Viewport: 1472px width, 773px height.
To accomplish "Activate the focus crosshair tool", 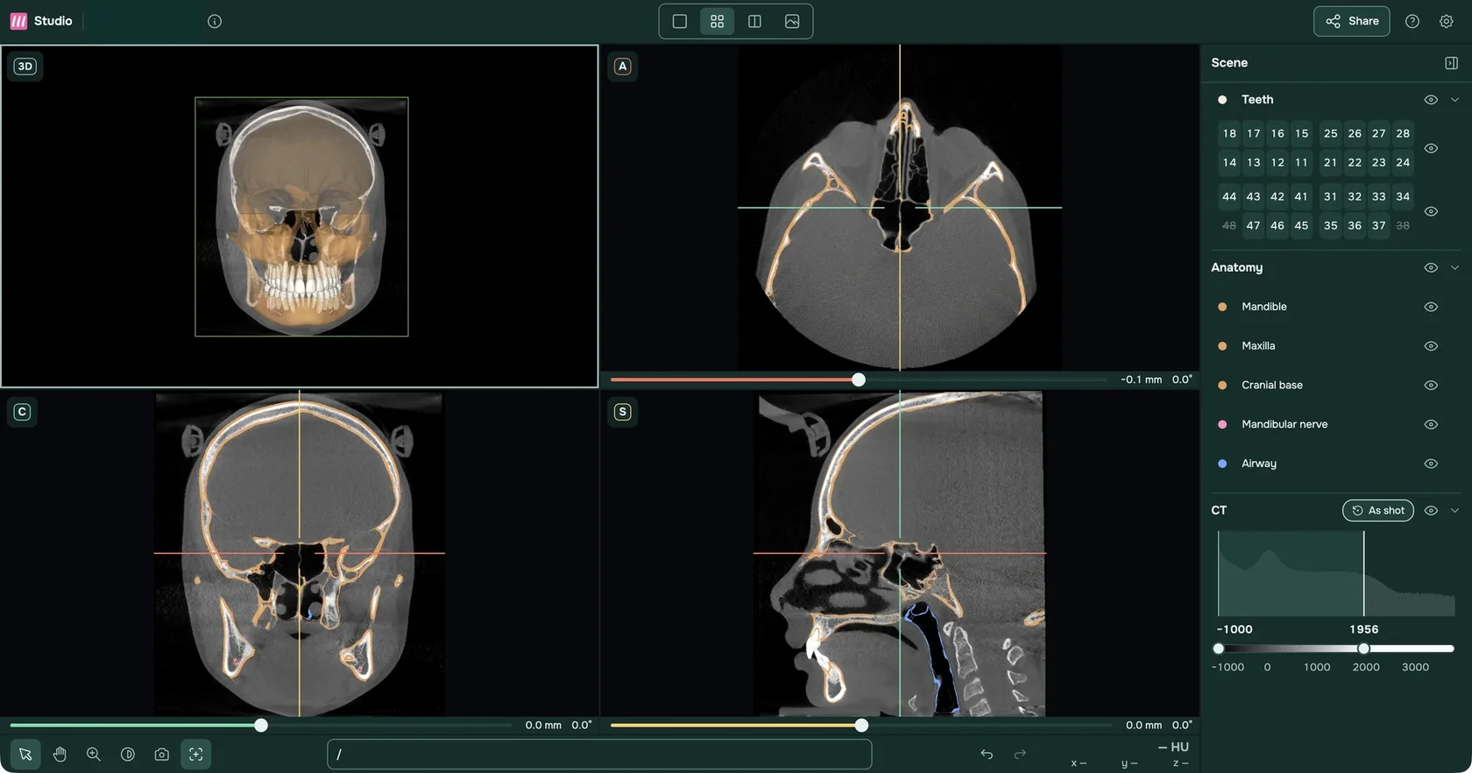I will (196, 754).
